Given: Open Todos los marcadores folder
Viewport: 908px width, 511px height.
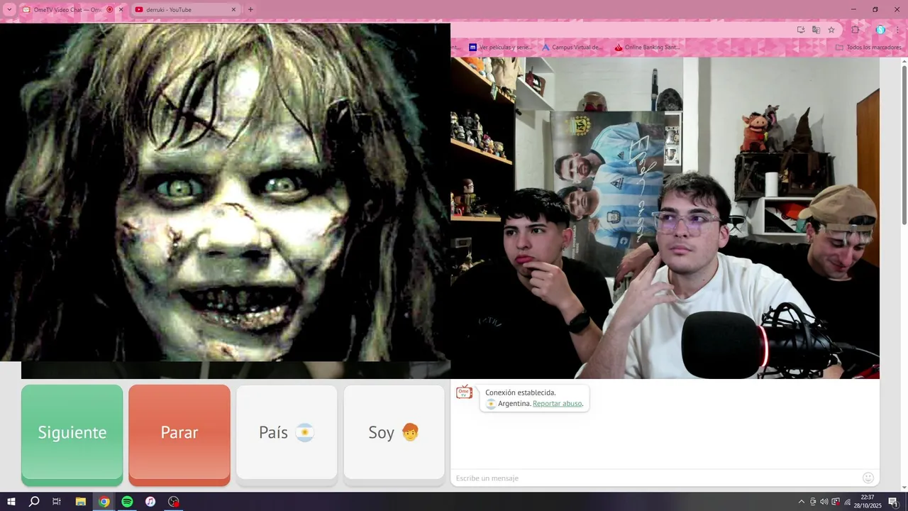Looking at the screenshot, I should point(868,48).
